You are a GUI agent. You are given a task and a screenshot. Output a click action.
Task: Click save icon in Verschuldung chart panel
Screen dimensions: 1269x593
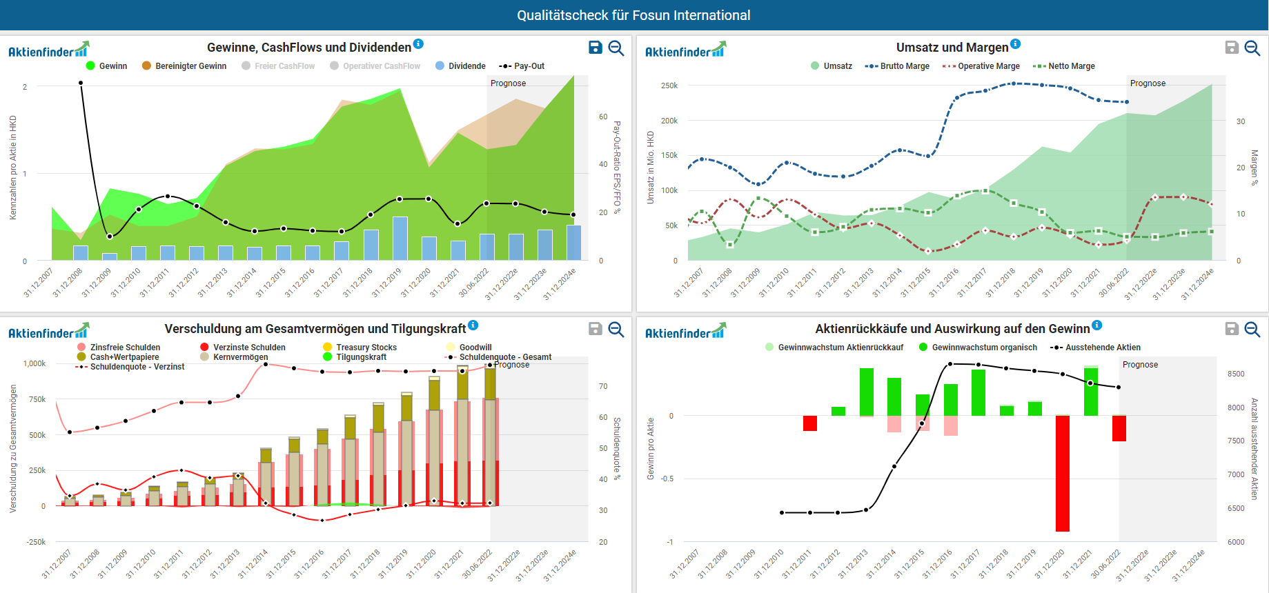(595, 329)
